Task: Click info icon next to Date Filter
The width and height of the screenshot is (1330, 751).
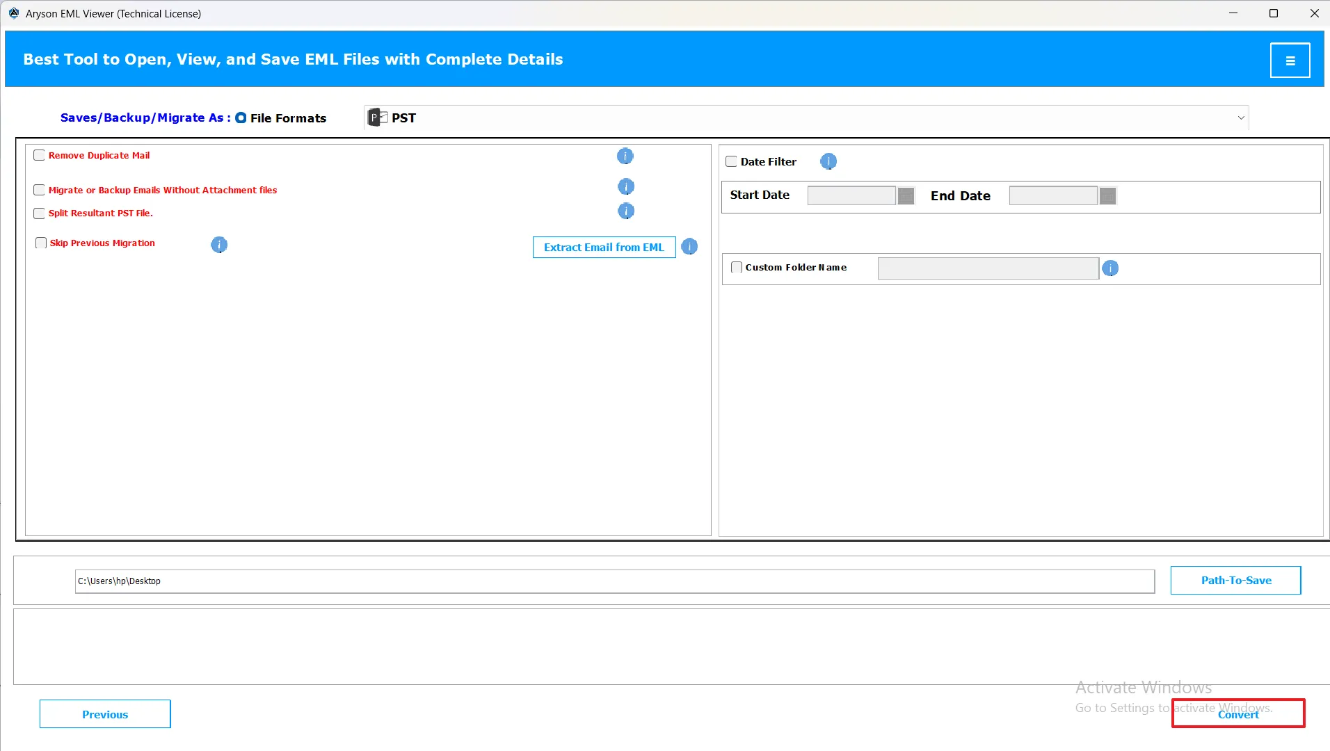Action: click(x=828, y=161)
